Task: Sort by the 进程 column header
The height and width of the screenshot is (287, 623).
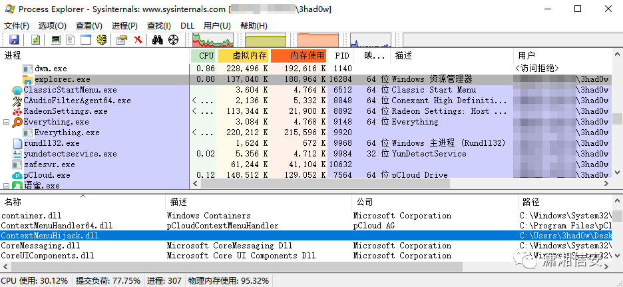Action: click(x=95, y=56)
